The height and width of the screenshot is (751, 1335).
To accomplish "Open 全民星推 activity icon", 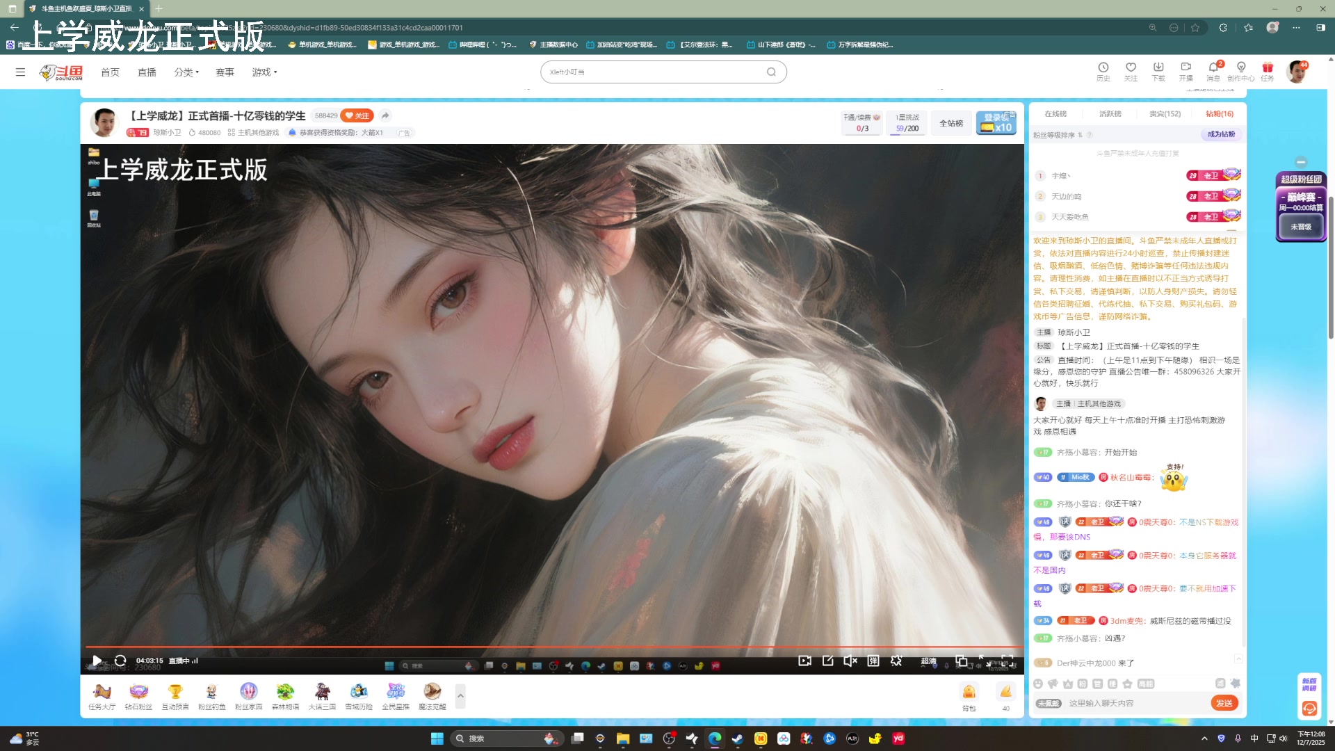I will (396, 691).
